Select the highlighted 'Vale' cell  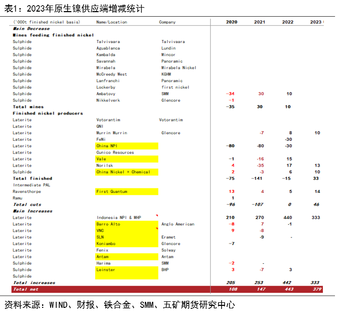click(x=127, y=159)
